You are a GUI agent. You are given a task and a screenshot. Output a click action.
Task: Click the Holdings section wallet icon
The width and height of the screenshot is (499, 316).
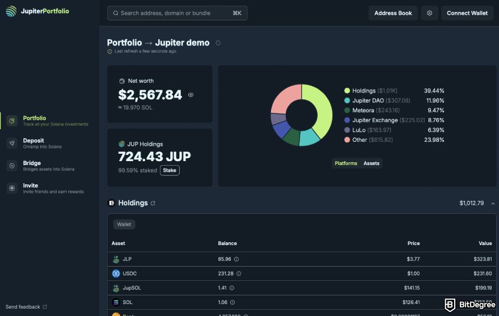[x=111, y=203]
